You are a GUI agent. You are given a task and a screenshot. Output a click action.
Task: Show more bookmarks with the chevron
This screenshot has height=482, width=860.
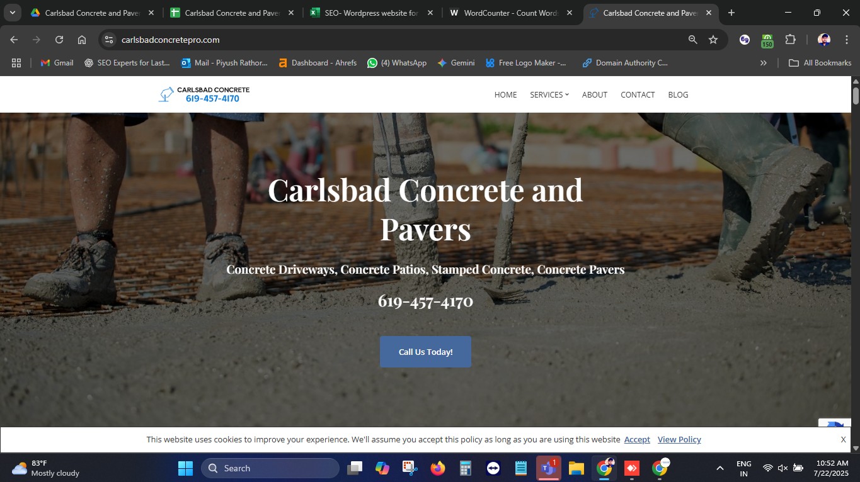[764, 63]
